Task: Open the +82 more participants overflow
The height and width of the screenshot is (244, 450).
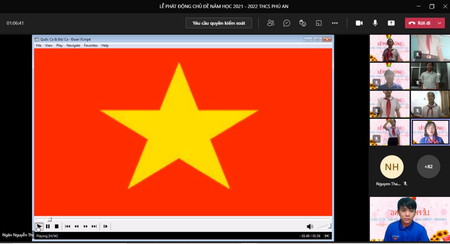Action: click(x=429, y=167)
